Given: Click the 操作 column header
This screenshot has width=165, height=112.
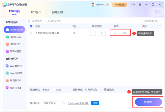Looking at the screenshot, I should [x=145, y=26].
